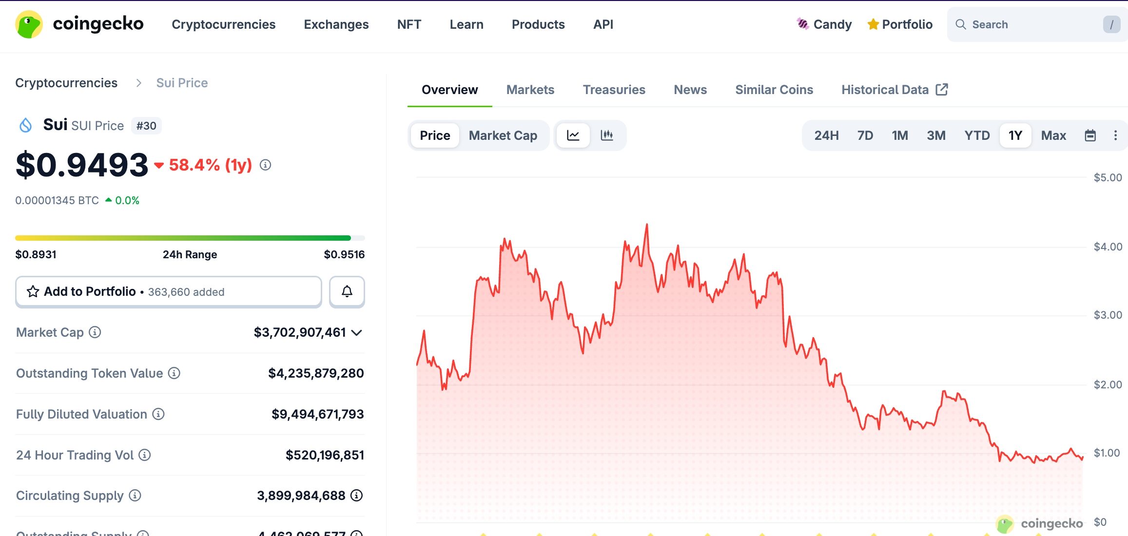Switch to the Markets tab
The image size is (1128, 536).
pyautogui.click(x=530, y=90)
